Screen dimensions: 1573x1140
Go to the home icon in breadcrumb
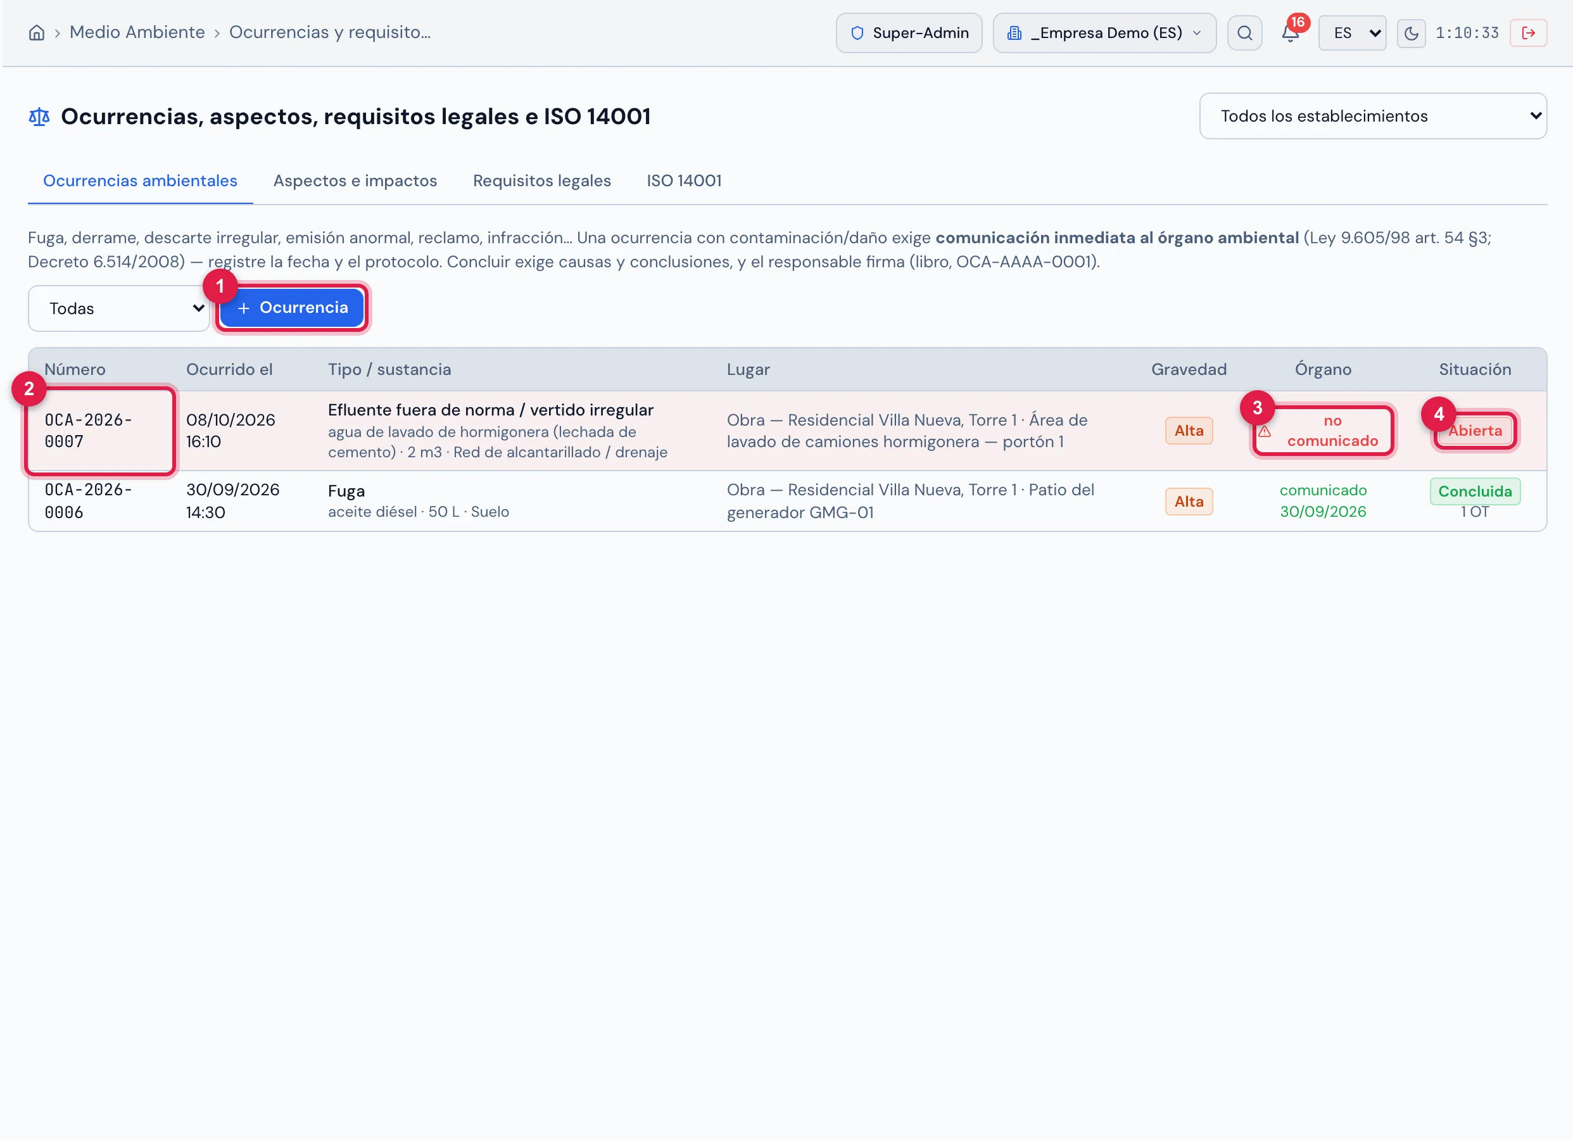[37, 32]
